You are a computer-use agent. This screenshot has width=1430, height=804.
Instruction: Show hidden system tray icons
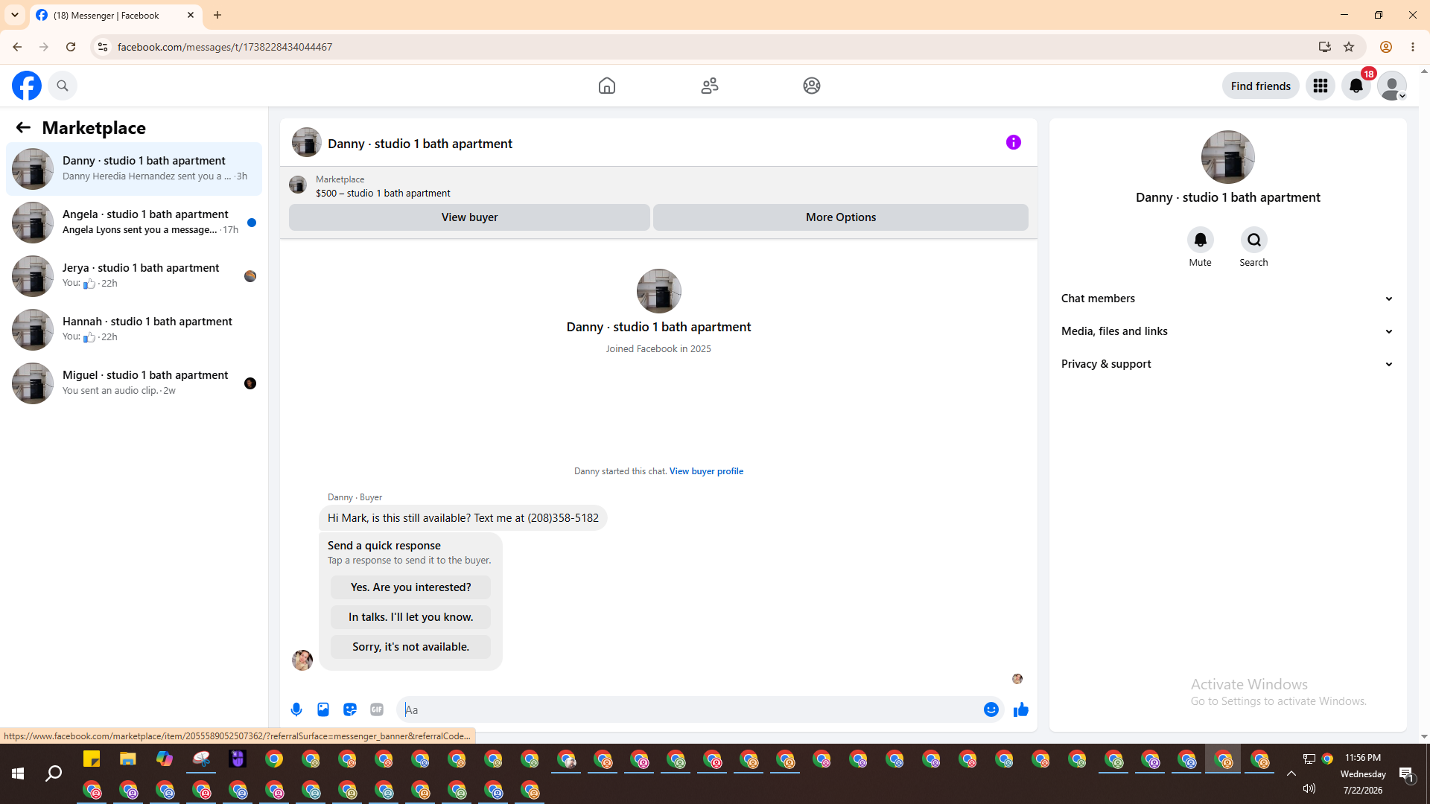(1291, 773)
